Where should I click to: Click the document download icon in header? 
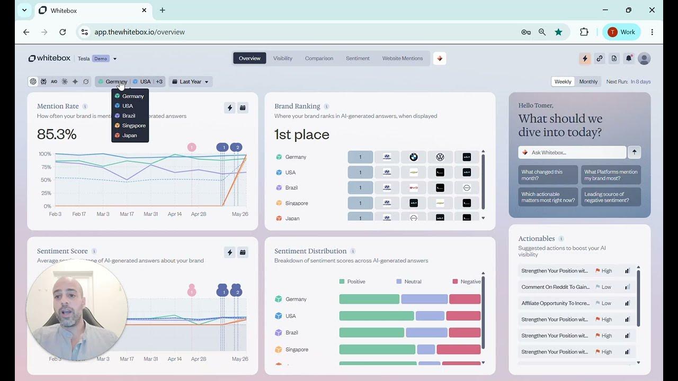(614, 59)
